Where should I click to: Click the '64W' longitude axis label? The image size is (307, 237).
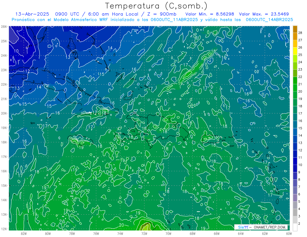tap(240, 233)
